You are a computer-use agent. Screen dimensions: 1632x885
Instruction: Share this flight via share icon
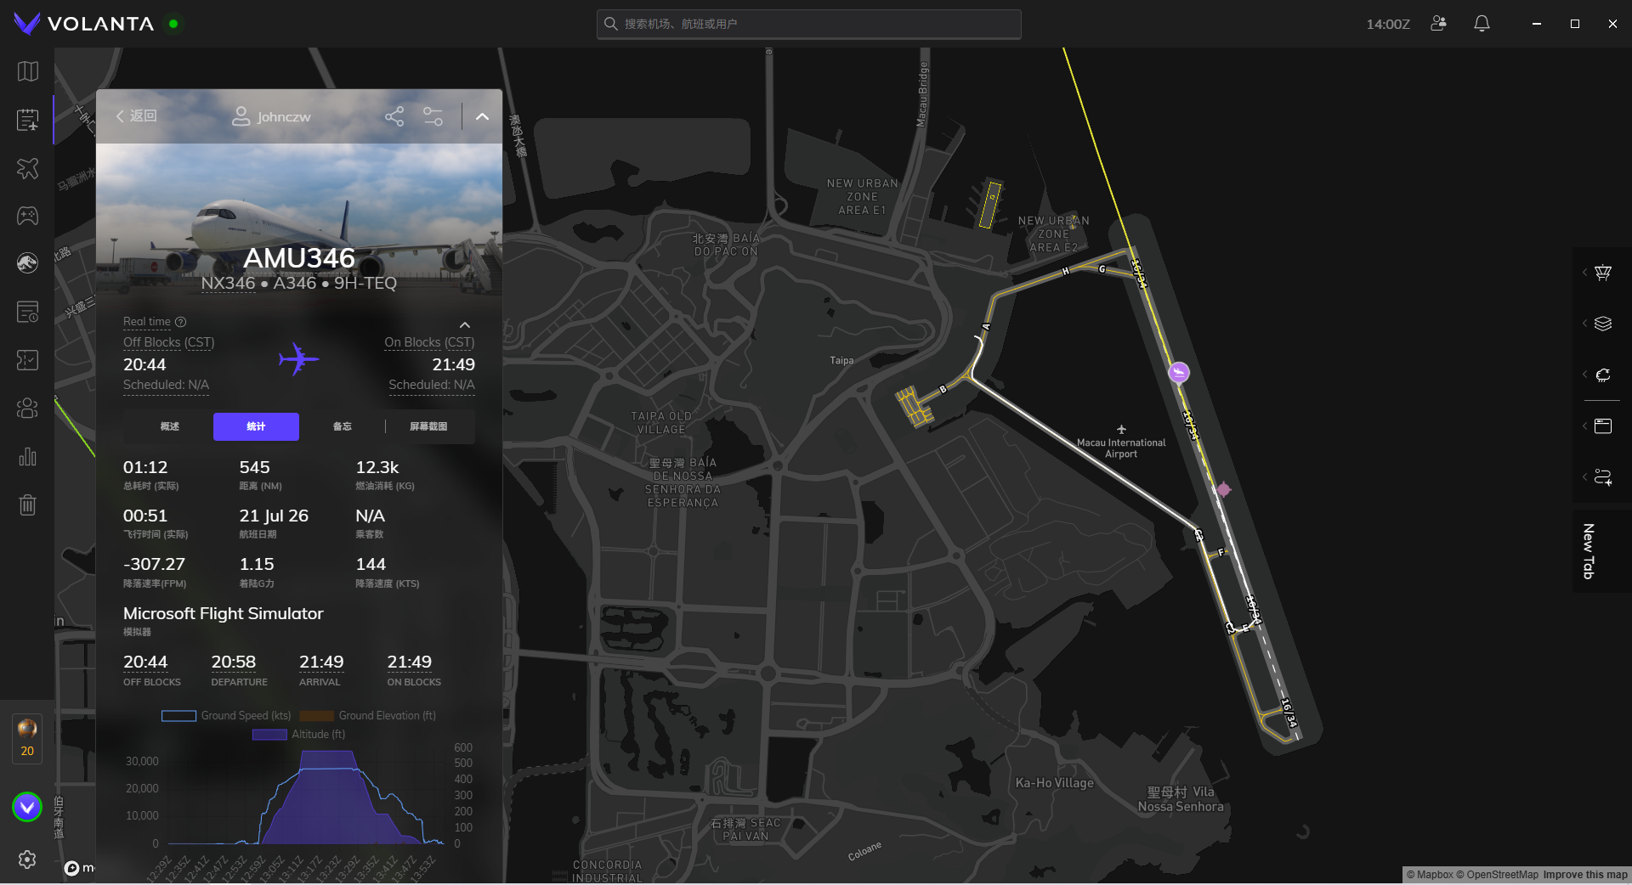pos(394,116)
